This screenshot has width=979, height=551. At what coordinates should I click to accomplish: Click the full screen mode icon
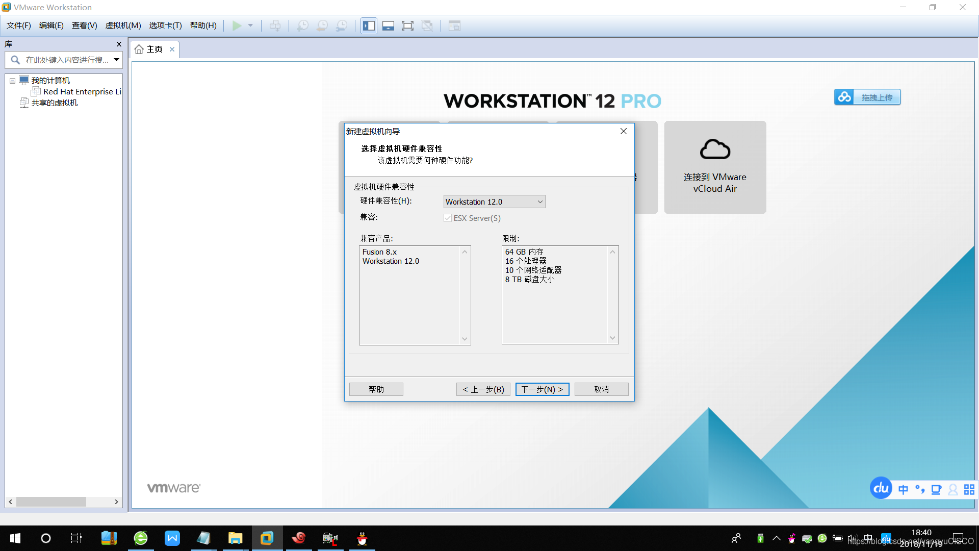click(407, 26)
